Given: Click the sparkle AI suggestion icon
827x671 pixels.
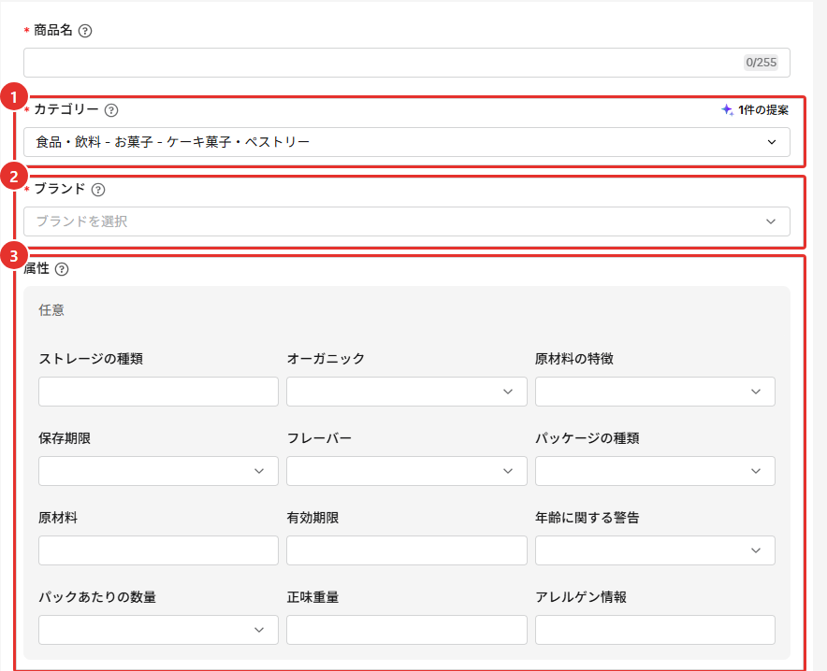Looking at the screenshot, I should [727, 109].
